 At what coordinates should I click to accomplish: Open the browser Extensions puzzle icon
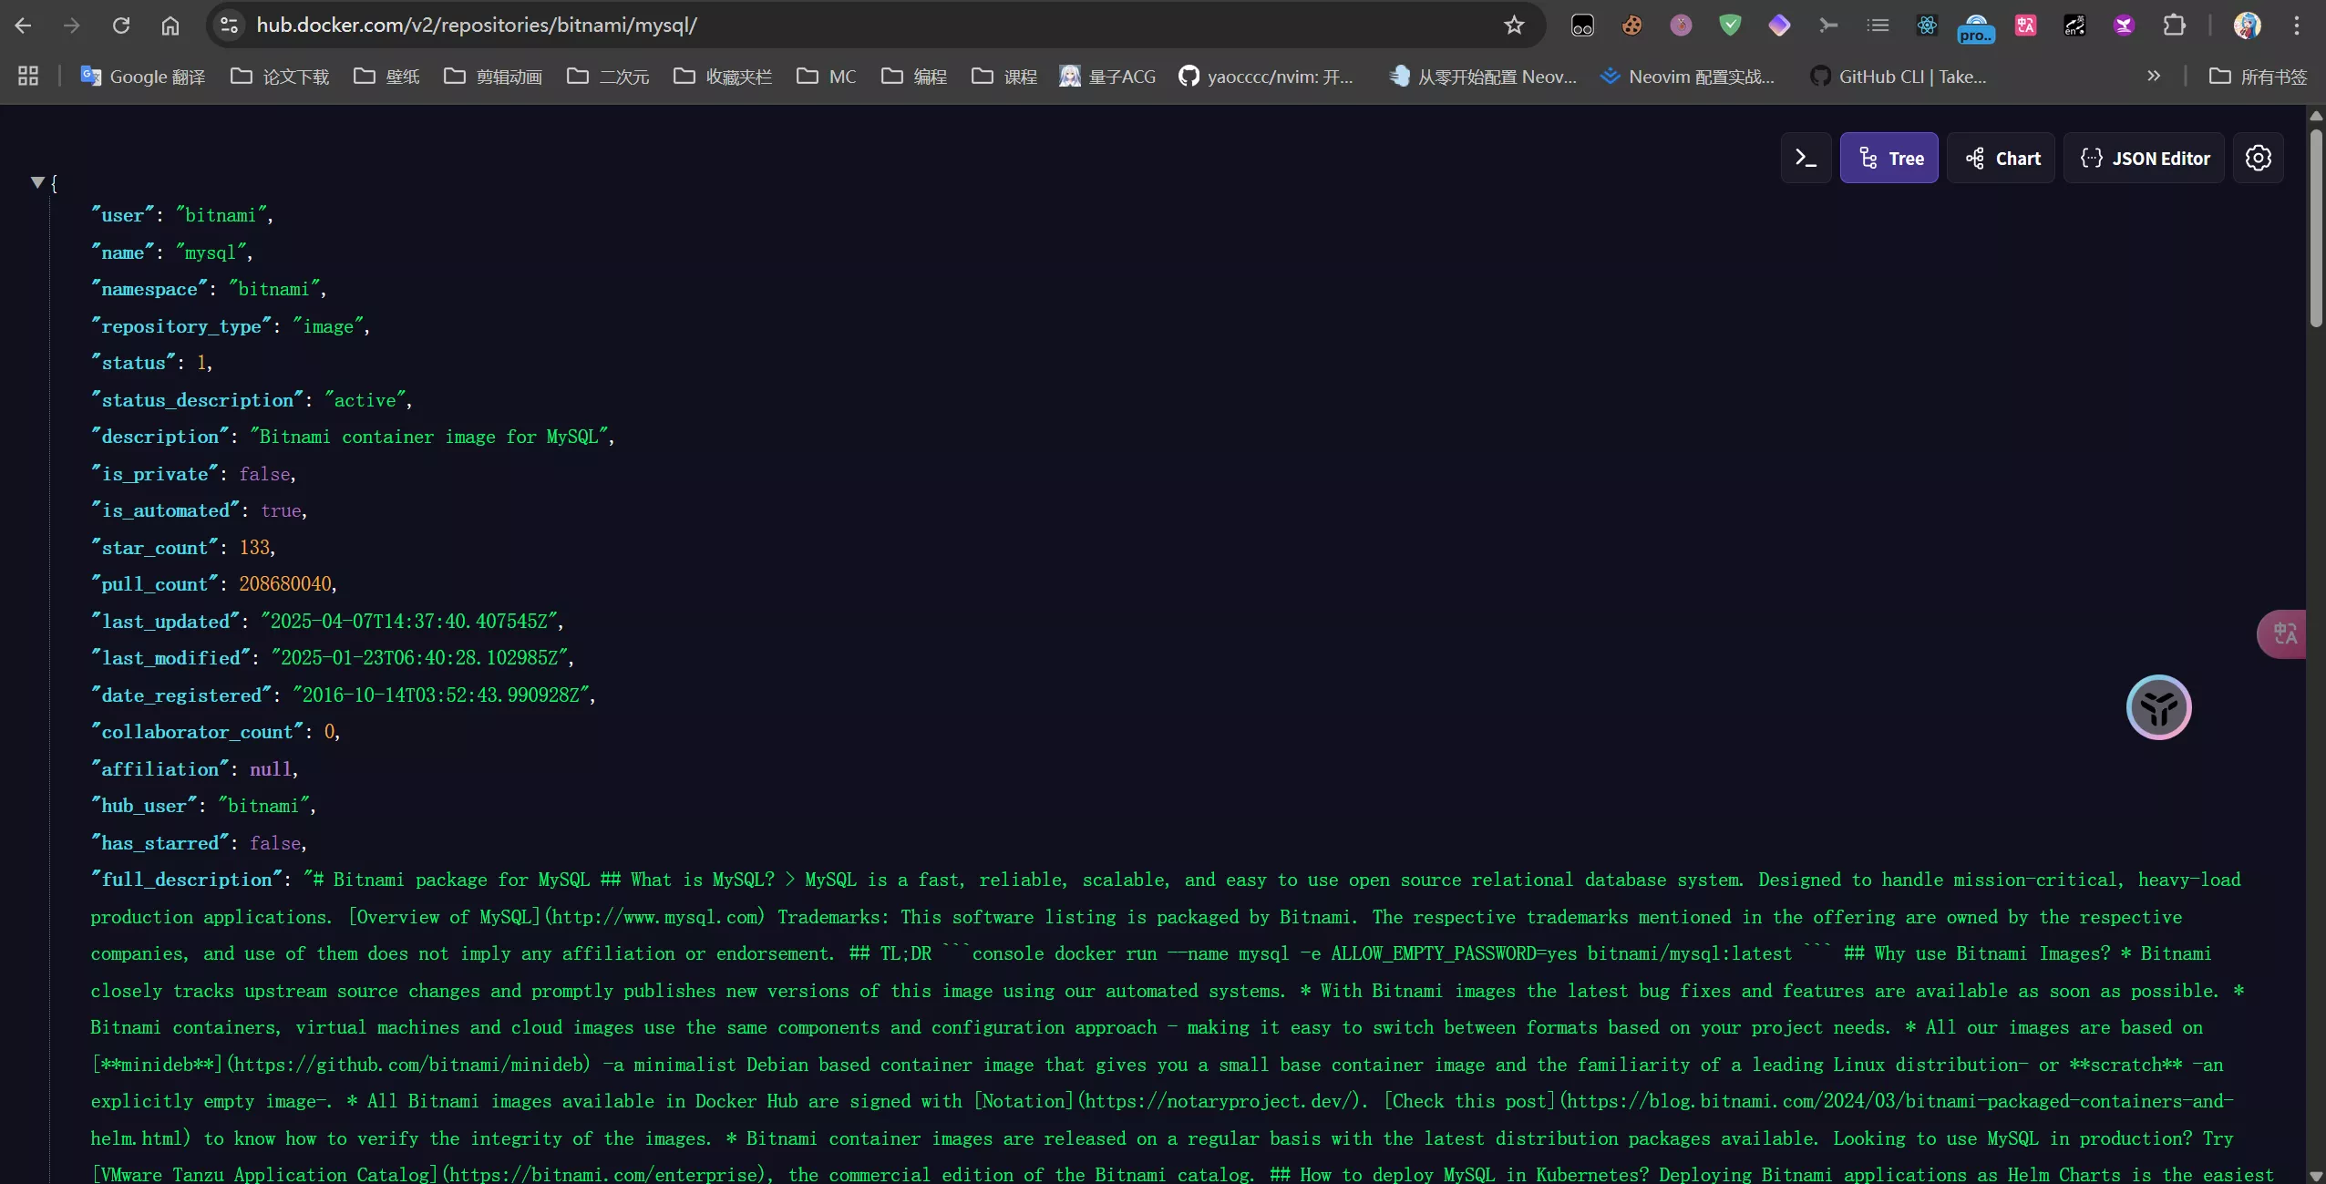(x=2174, y=26)
